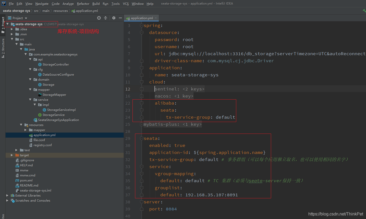366x219 pixels.
Task: Click the DataSoucreConfigure class icon
Action: pyautogui.click(x=40, y=75)
